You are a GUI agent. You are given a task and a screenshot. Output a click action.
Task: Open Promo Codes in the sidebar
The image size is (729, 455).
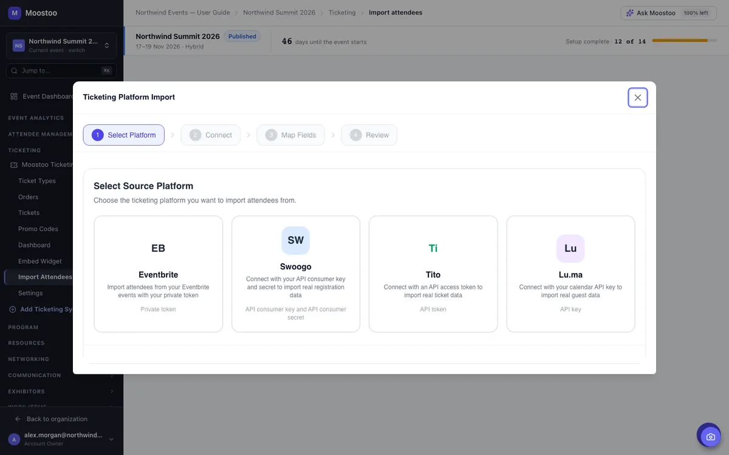tap(38, 229)
